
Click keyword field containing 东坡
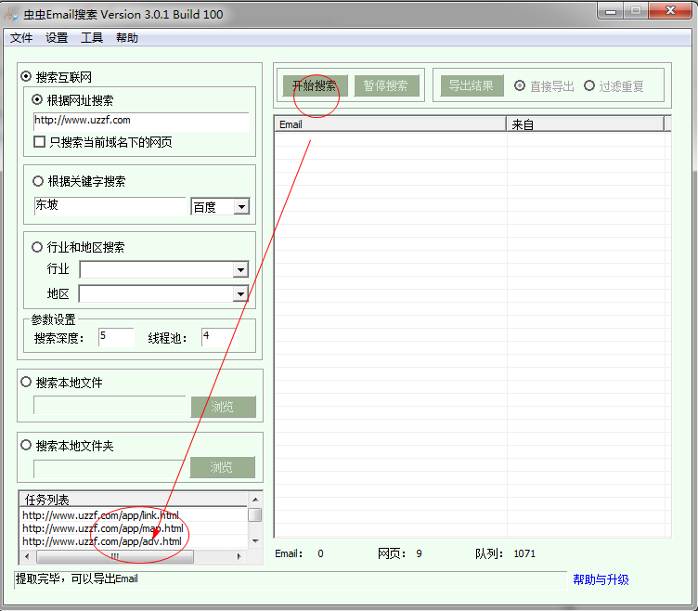[x=110, y=206]
